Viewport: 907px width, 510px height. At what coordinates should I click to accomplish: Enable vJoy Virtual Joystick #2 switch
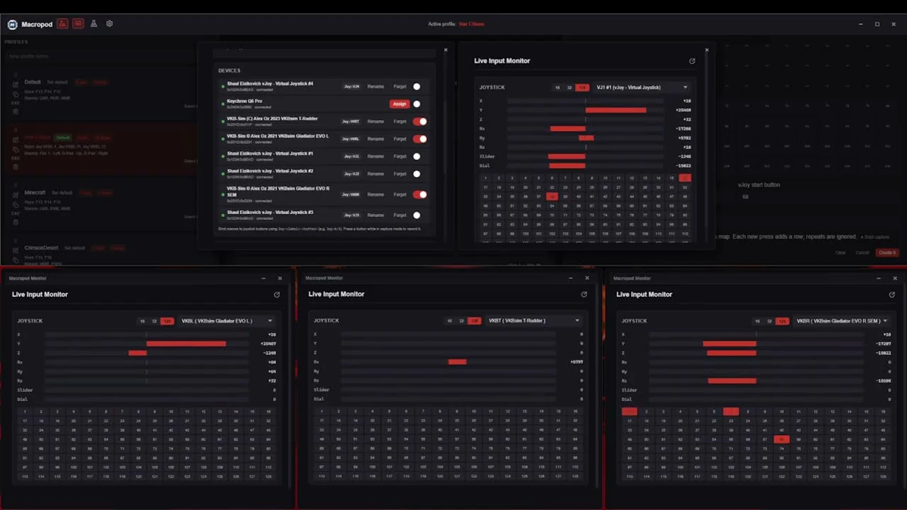tap(419, 174)
